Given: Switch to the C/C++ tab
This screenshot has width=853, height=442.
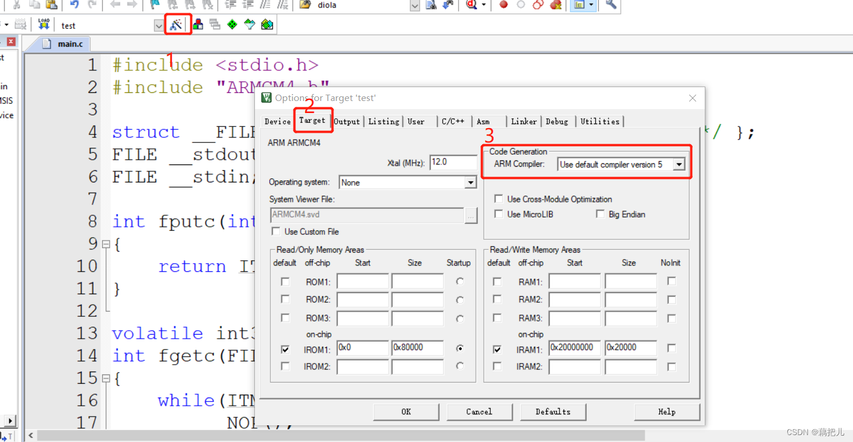Looking at the screenshot, I should pos(453,121).
